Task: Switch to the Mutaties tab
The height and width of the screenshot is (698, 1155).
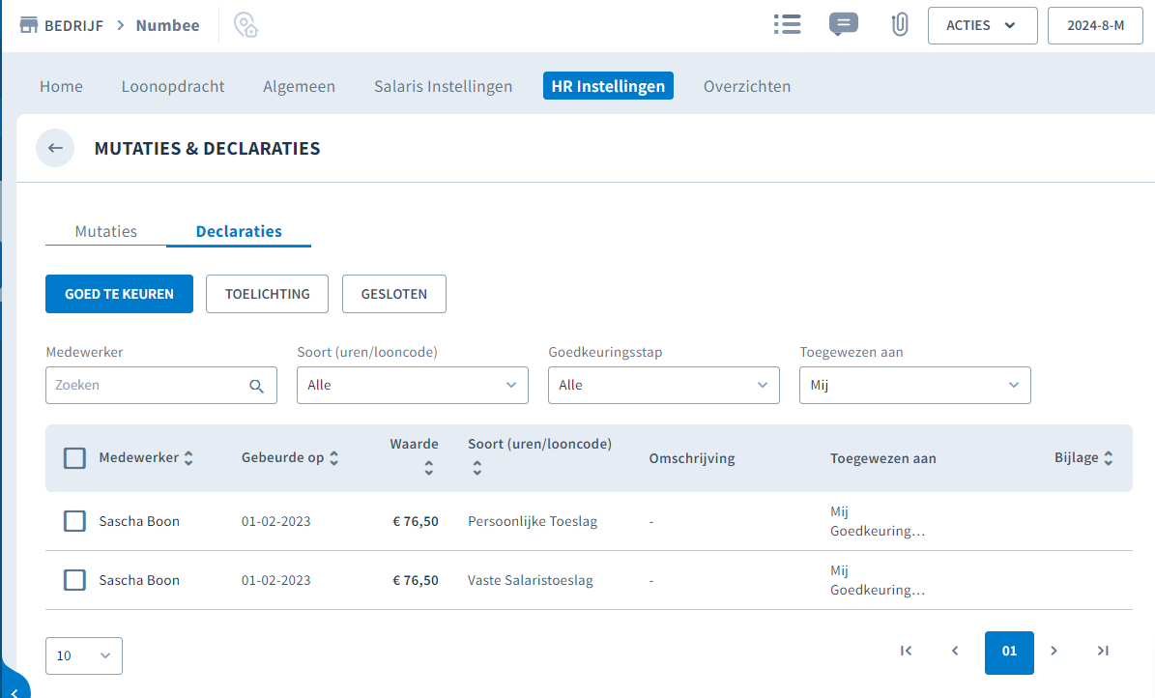Action: 106,231
